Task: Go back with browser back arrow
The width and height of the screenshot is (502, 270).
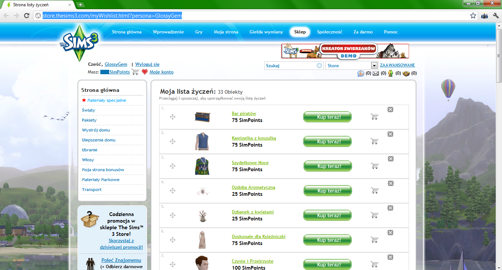Action: pyautogui.click(x=6, y=15)
